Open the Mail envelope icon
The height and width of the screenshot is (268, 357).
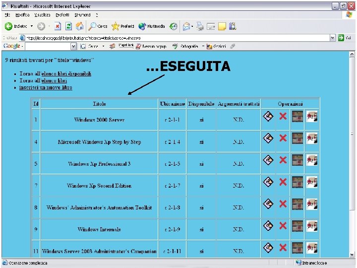pyautogui.click(x=186, y=26)
